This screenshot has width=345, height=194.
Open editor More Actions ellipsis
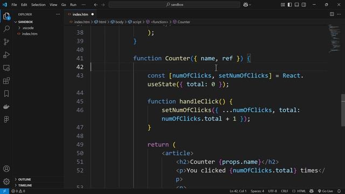click(x=339, y=15)
